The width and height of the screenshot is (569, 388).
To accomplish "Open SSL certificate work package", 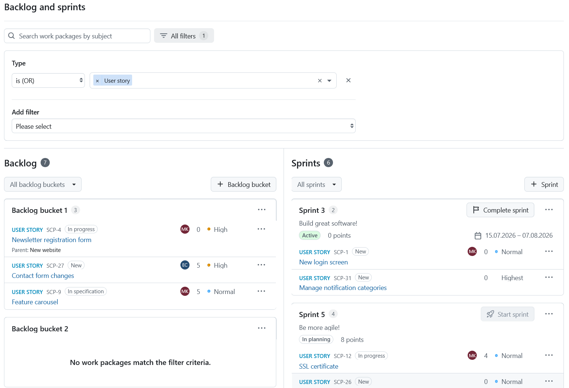I will [319, 366].
